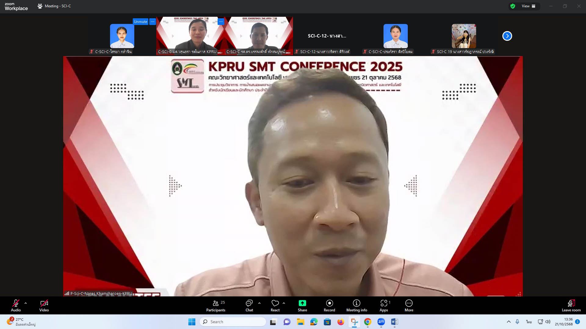586x329 pixels.
Task: Click Leave room
Action: (x=571, y=306)
